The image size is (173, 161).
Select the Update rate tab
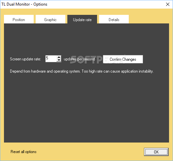[x=82, y=19]
